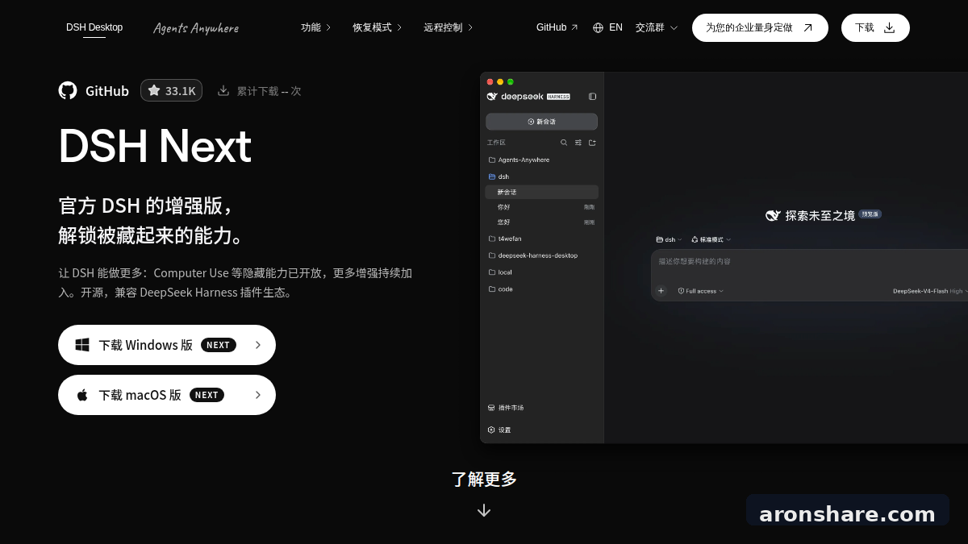Open the 标准模式 mode dropdown
The width and height of the screenshot is (968, 544).
click(x=711, y=239)
